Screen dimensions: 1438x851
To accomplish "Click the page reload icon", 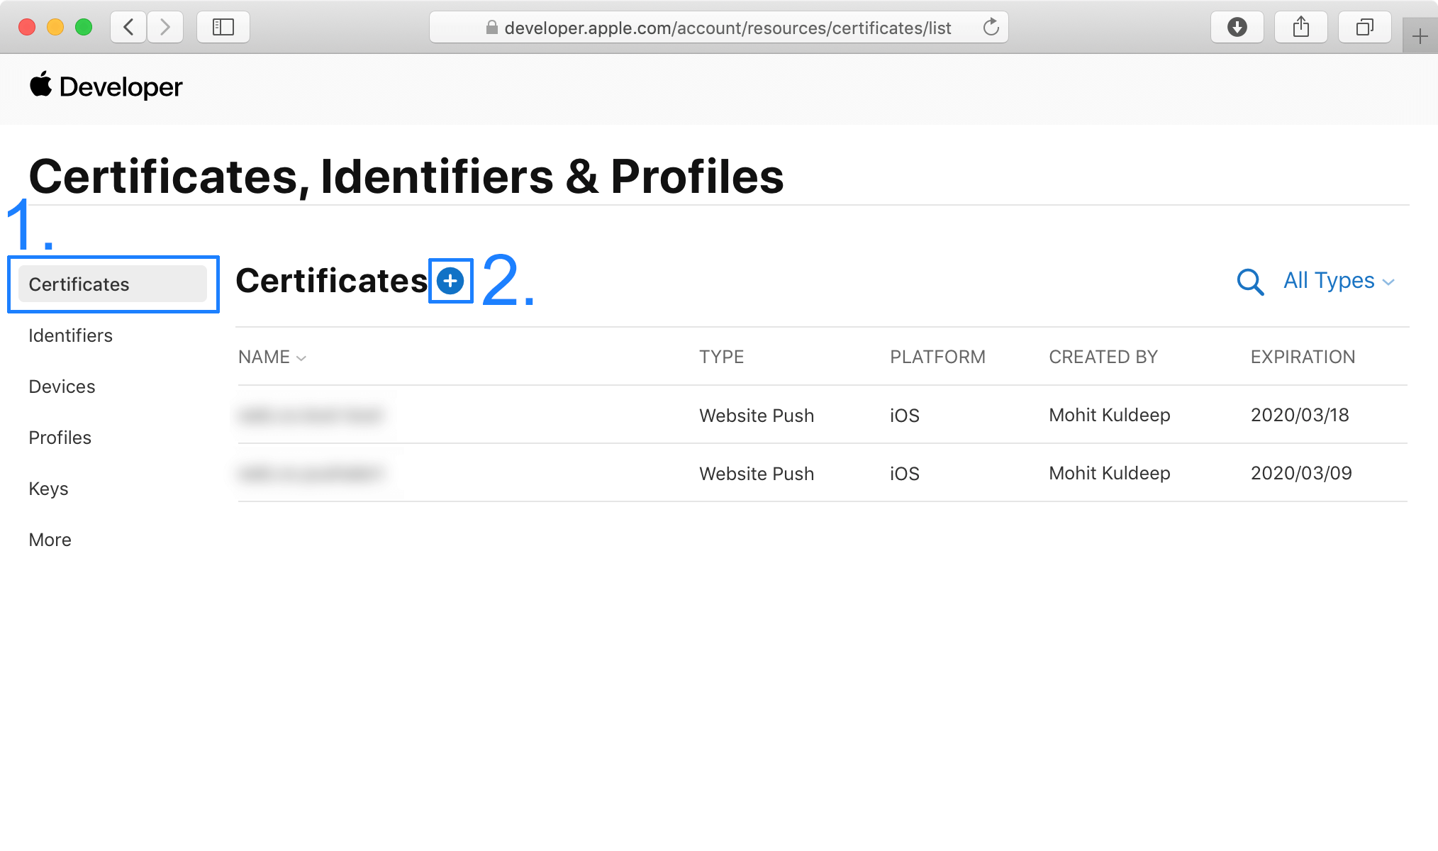I will point(991,28).
